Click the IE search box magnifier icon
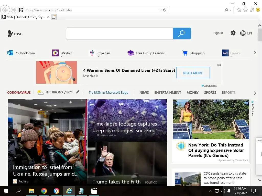The image size is (262, 196). [226, 10]
